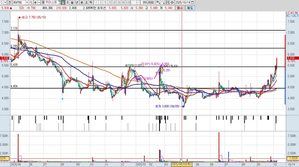This screenshot has height=167, width=299.
Task: Click the red 매수 buy button
Action: pos(180,8)
